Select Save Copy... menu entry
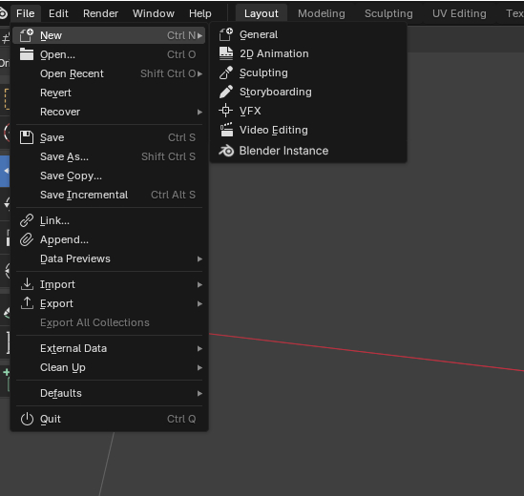Viewport: 524px width, 496px height. coord(109,176)
